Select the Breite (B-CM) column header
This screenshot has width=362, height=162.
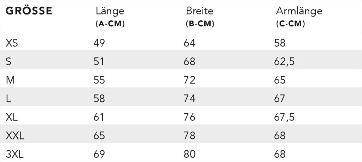[200, 17]
